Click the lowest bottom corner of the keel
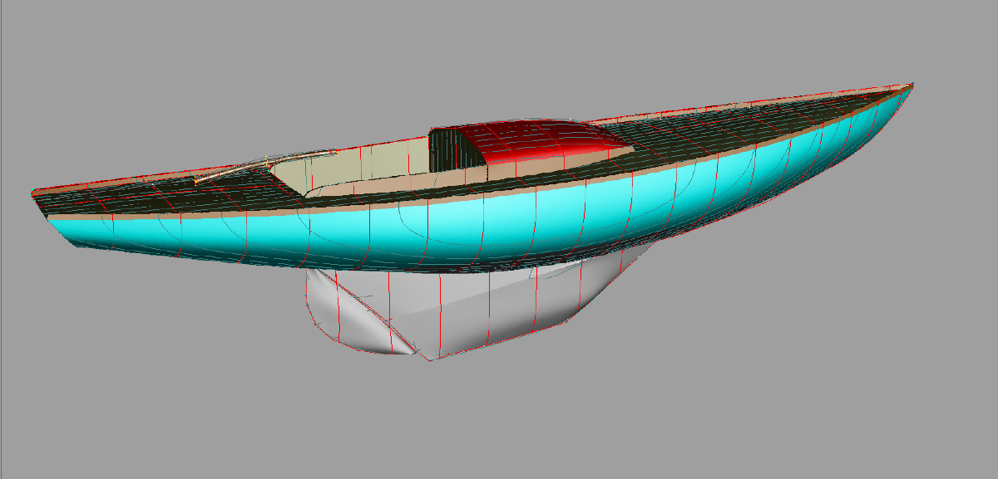 [428, 359]
